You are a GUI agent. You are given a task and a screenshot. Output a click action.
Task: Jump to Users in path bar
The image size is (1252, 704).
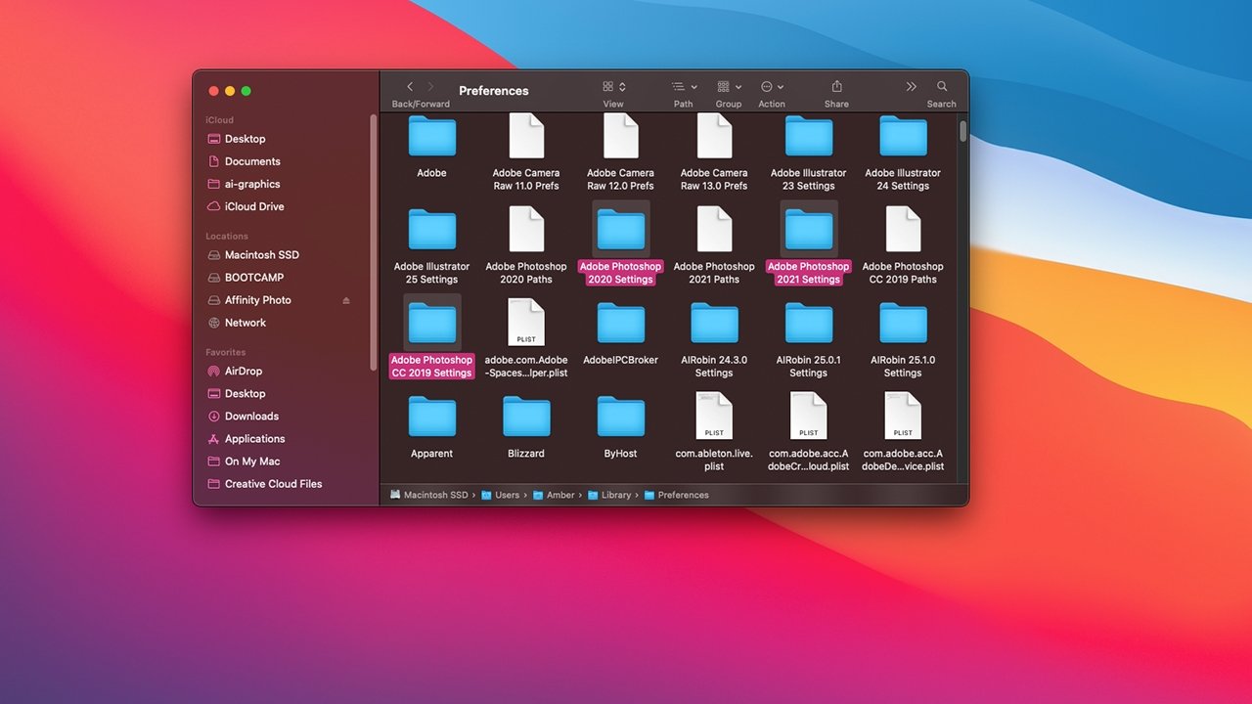507,495
